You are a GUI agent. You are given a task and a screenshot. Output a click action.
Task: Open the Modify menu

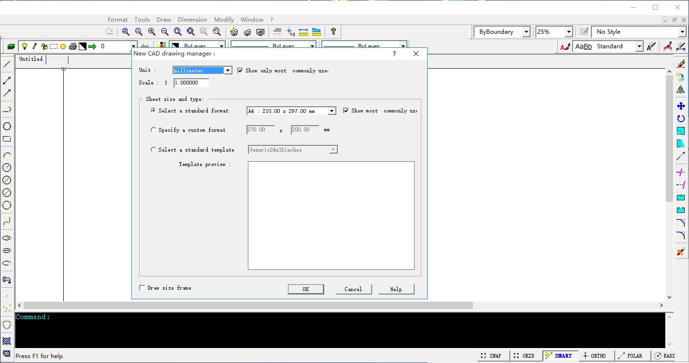[x=224, y=20]
